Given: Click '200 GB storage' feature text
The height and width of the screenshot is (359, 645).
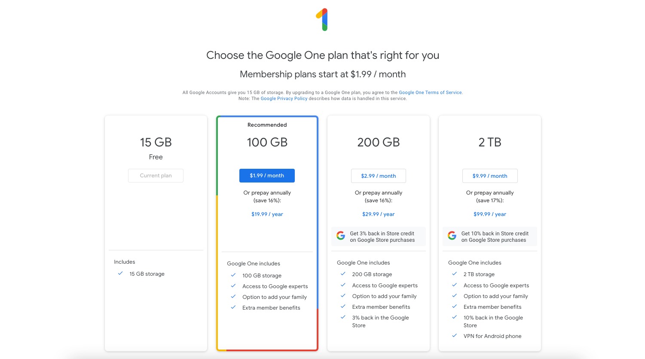Looking at the screenshot, I should tap(372, 274).
